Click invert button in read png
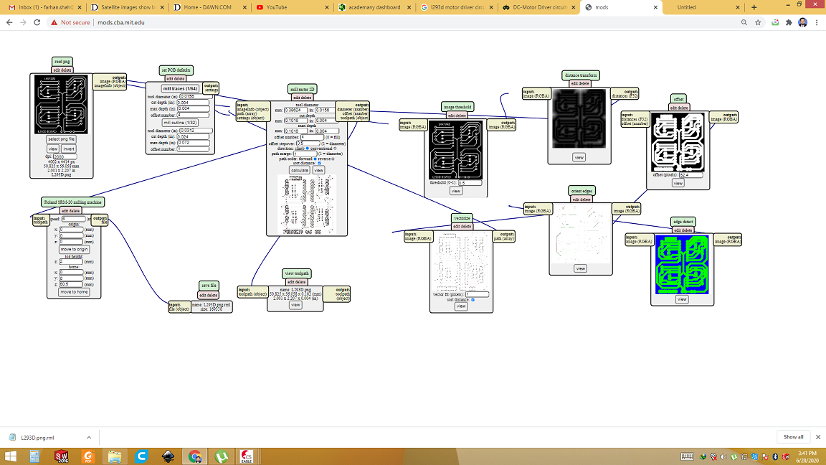Viewport: 826px width, 465px height. tap(69, 149)
